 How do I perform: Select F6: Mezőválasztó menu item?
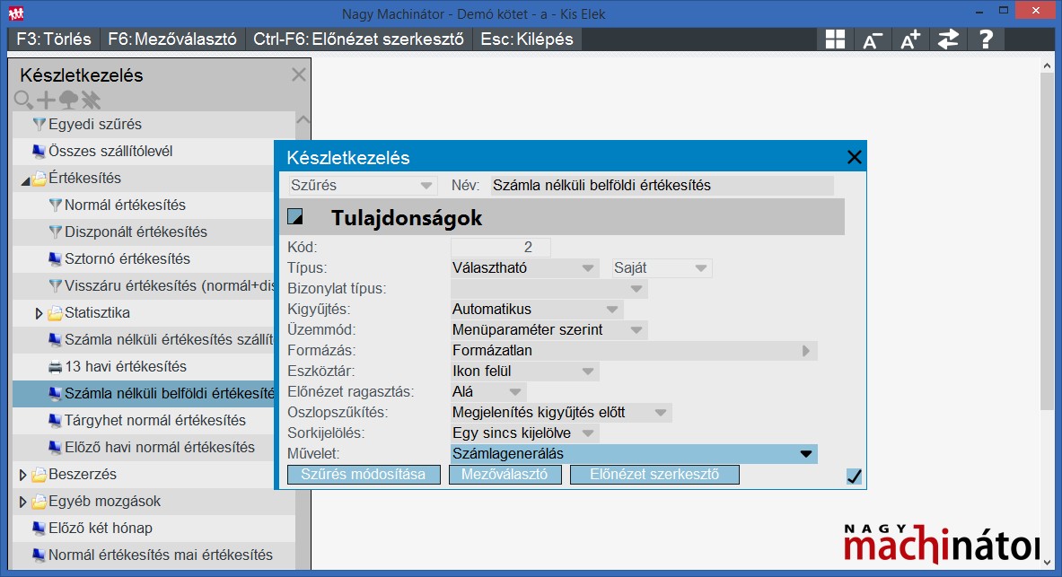172,39
